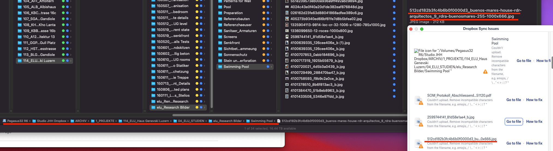Click folder icon of 114_ELU...ki Luzern
Viewport: 553px width, 151px height.
pyautogui.click(x=20, y=61)
